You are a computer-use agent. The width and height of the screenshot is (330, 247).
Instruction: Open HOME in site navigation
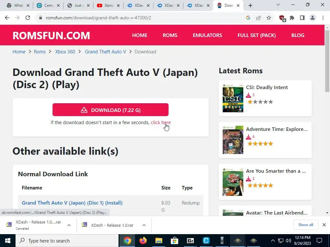[140, 35]
